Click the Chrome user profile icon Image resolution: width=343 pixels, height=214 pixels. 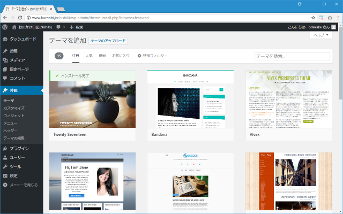(x=300, y=4)
